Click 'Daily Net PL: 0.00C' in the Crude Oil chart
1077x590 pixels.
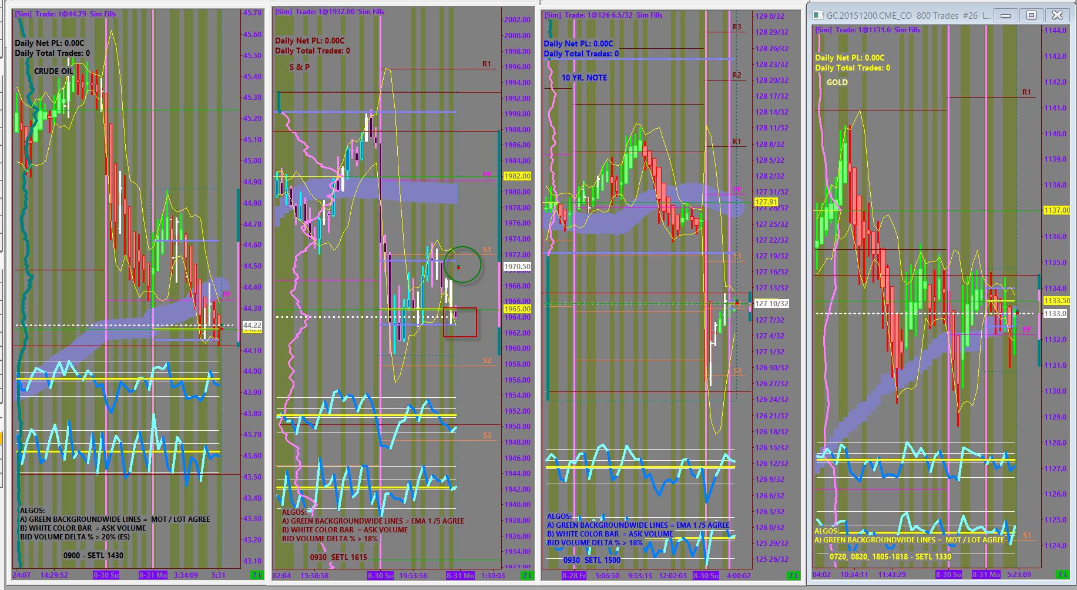(x=49, y=43)
